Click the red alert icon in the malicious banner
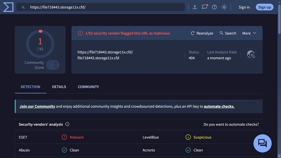The width and height of the screenshot is (281, 158). [x=80, y=33]
